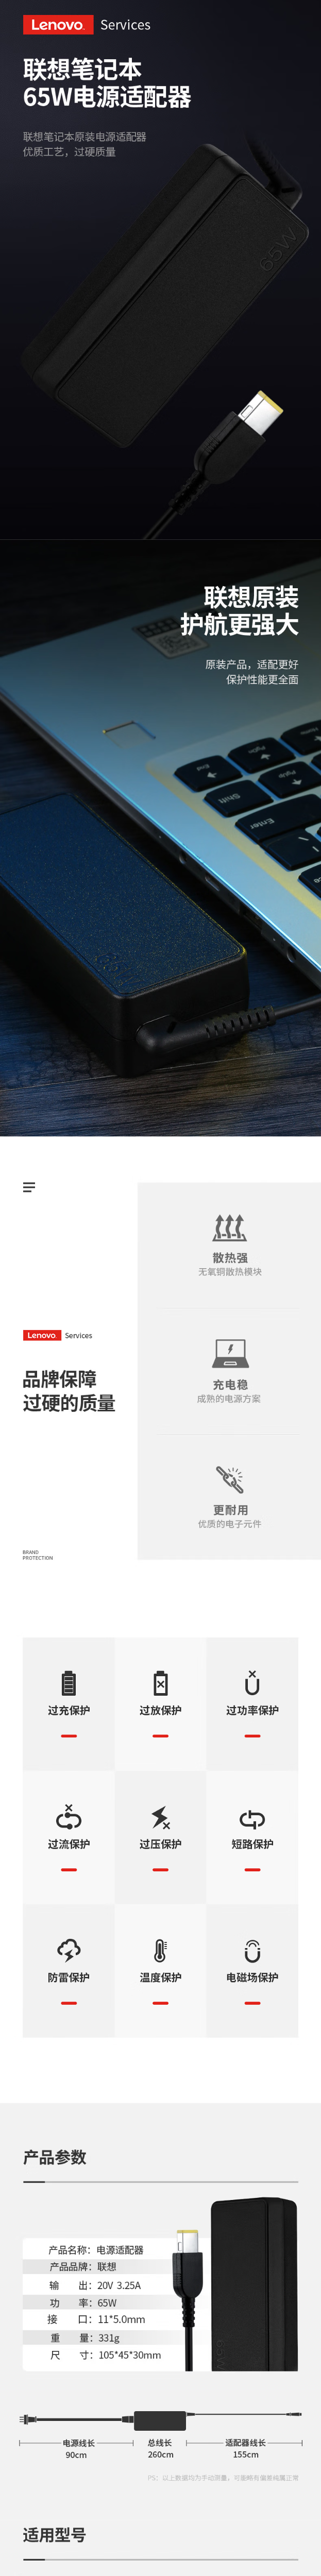Click the Lenovo logo in the top banner
The width and height of the screenshot is (321, 2576).
(58, 25)
